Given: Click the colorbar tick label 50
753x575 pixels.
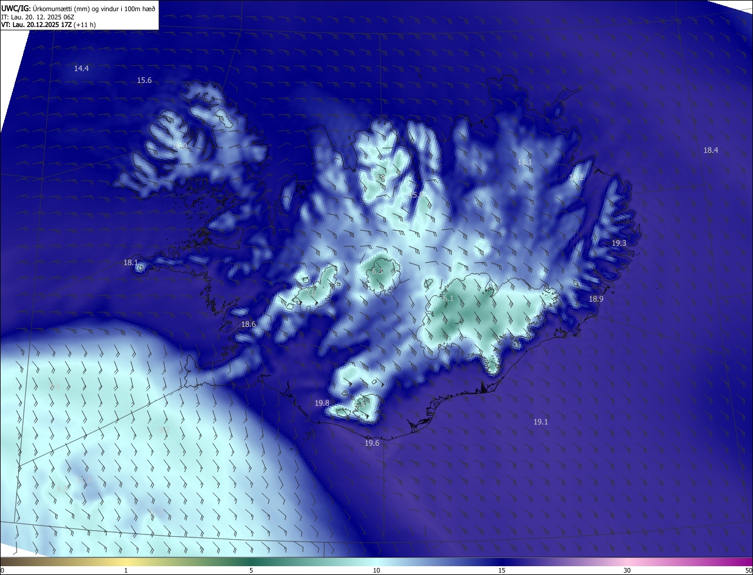Looking at the screenshot, I should click(x=748, y=571).
